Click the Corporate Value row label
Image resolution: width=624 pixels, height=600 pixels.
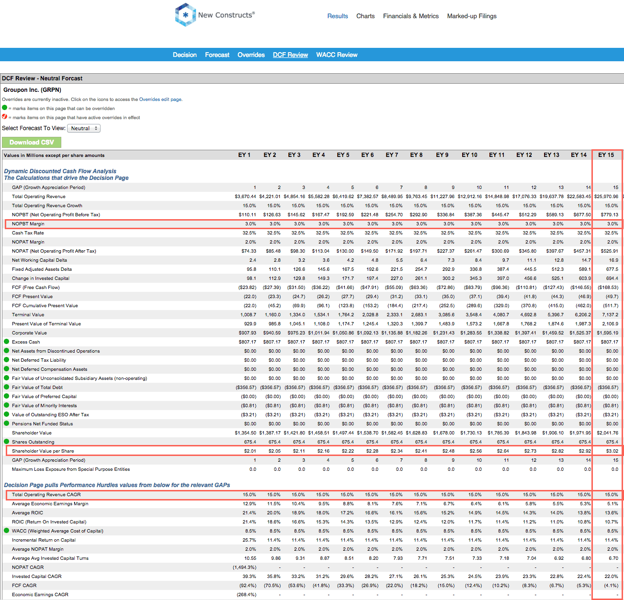pos(29,333)
